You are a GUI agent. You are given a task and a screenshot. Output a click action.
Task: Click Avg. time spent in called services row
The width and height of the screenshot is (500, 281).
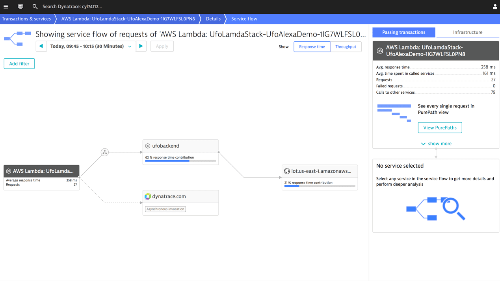pyautogui.click(x=436, y=74)
